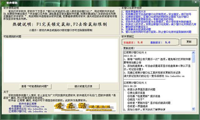Open ckh.lehuobbs.cn link in About section
Image resolution: width=200 pixels, height=120 pixels.
coord(37,112)
